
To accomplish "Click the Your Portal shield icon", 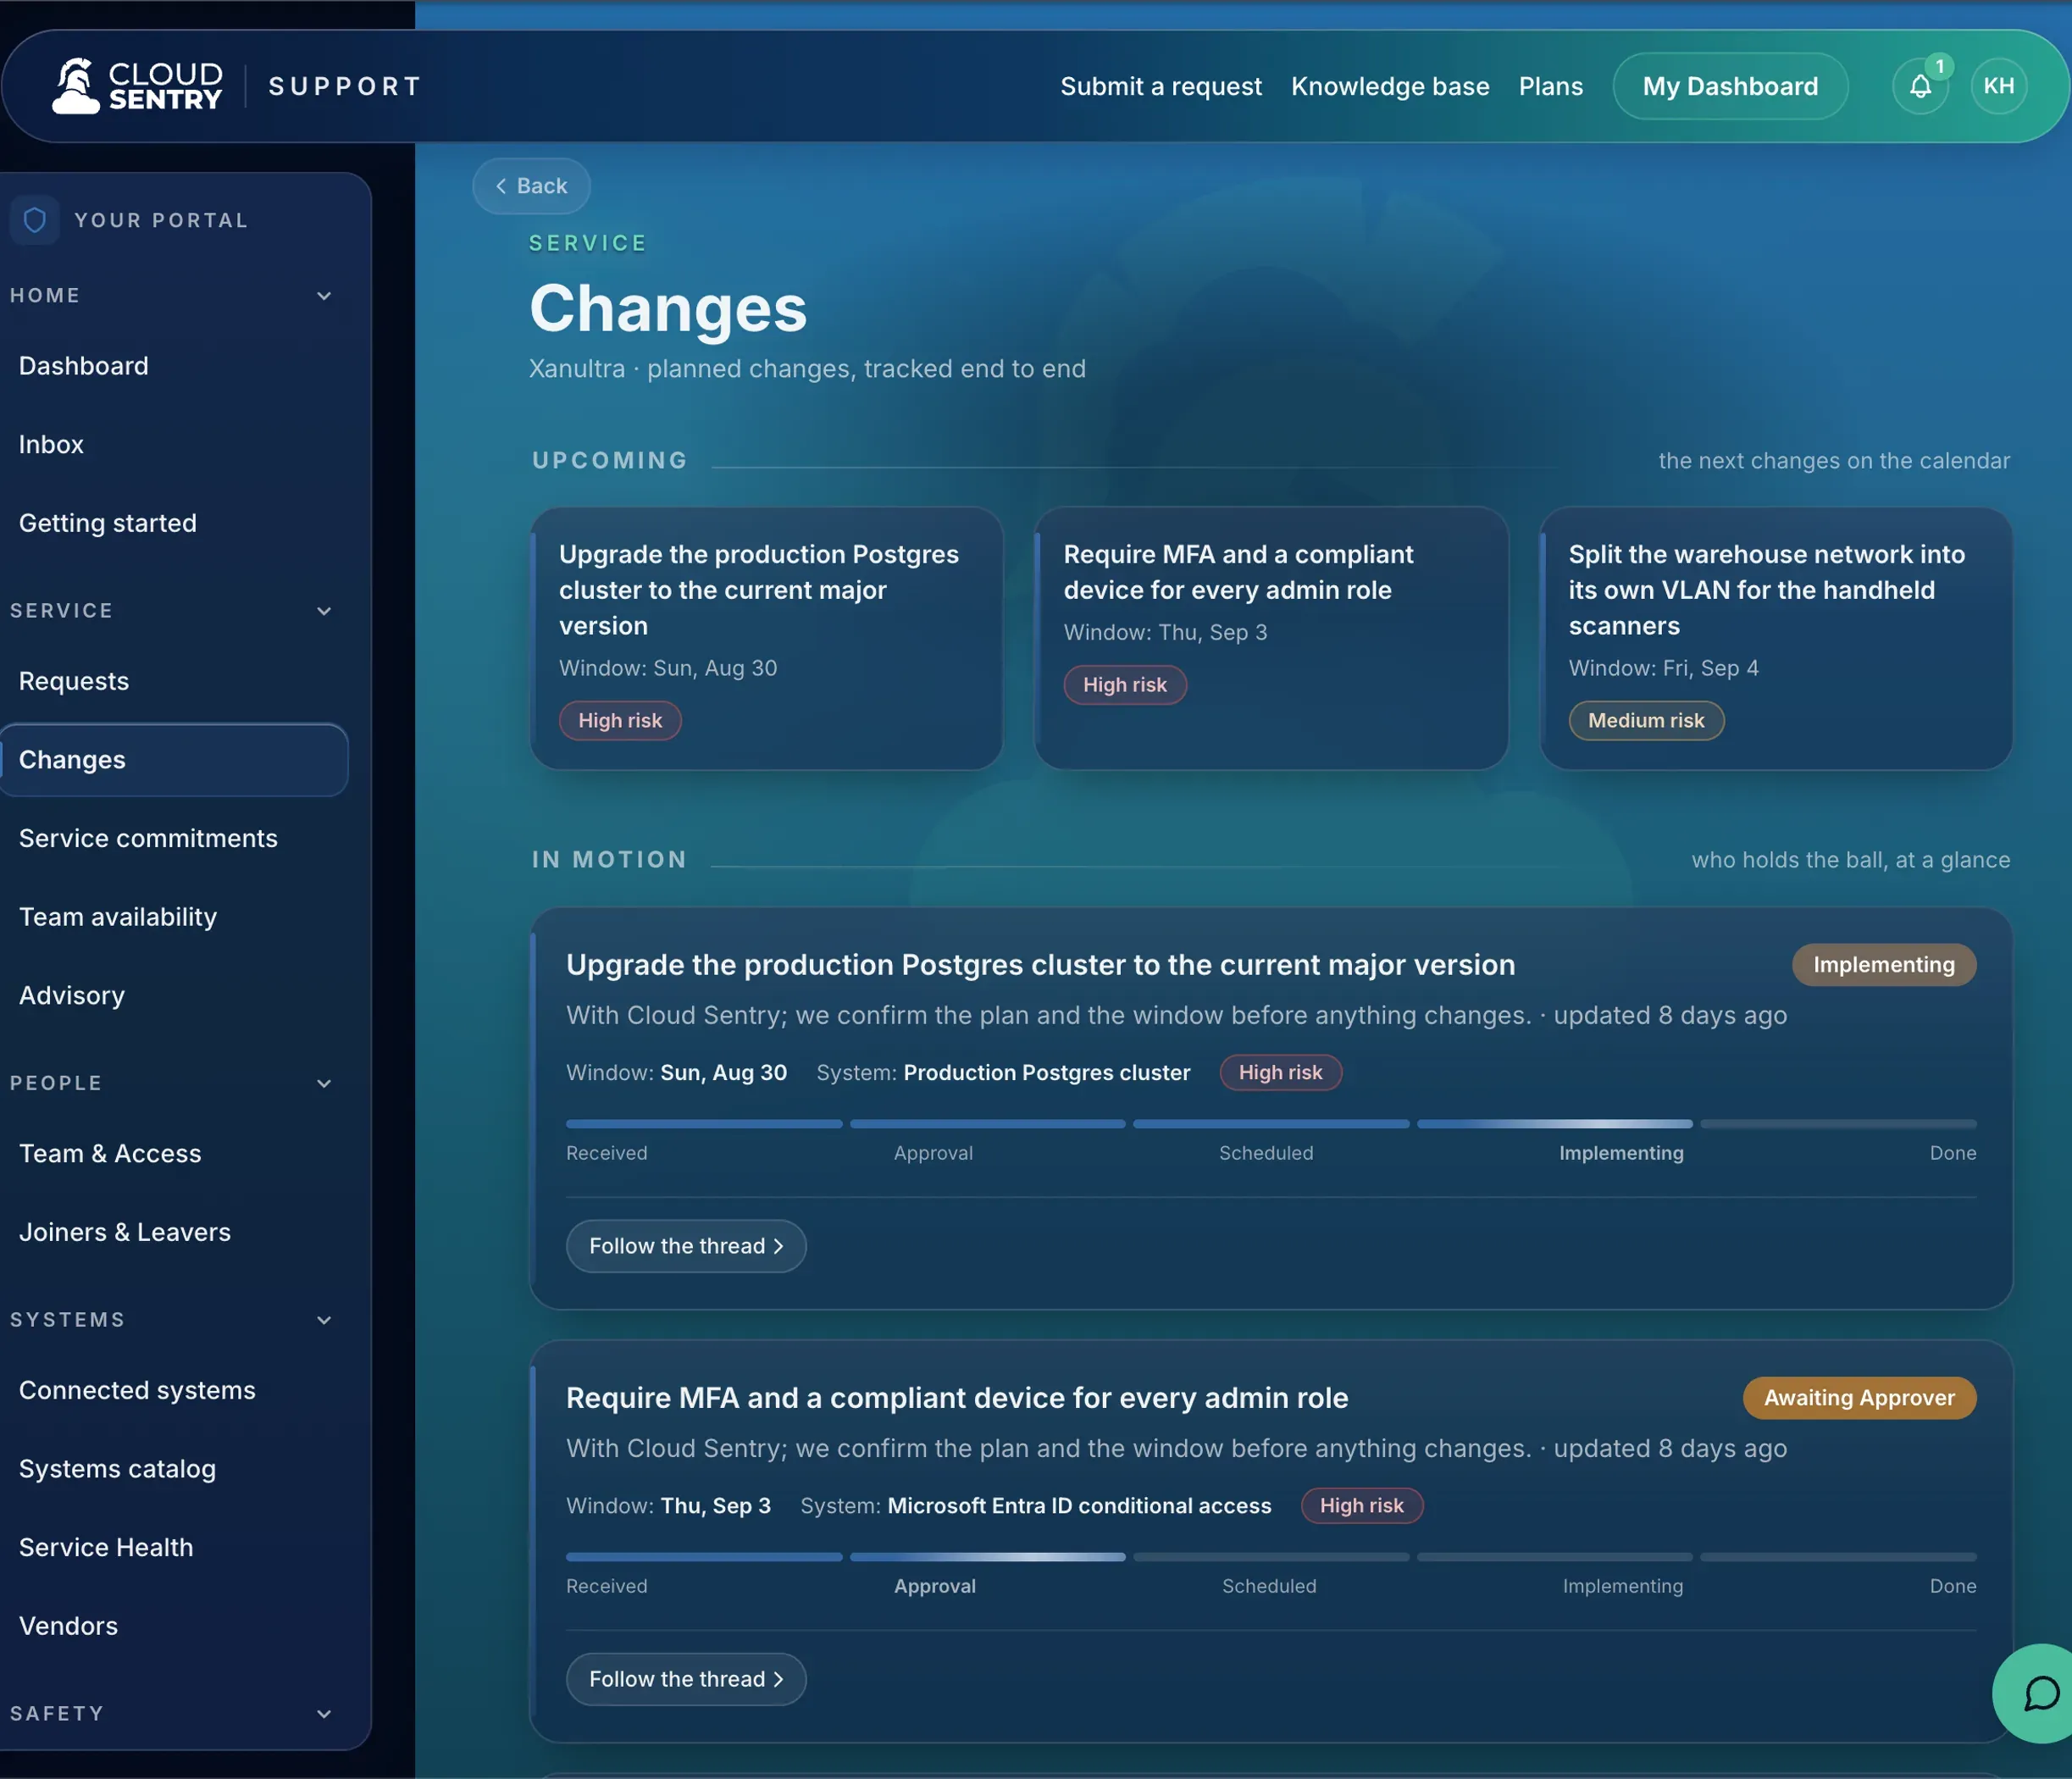I will click(x=35, y=220).
